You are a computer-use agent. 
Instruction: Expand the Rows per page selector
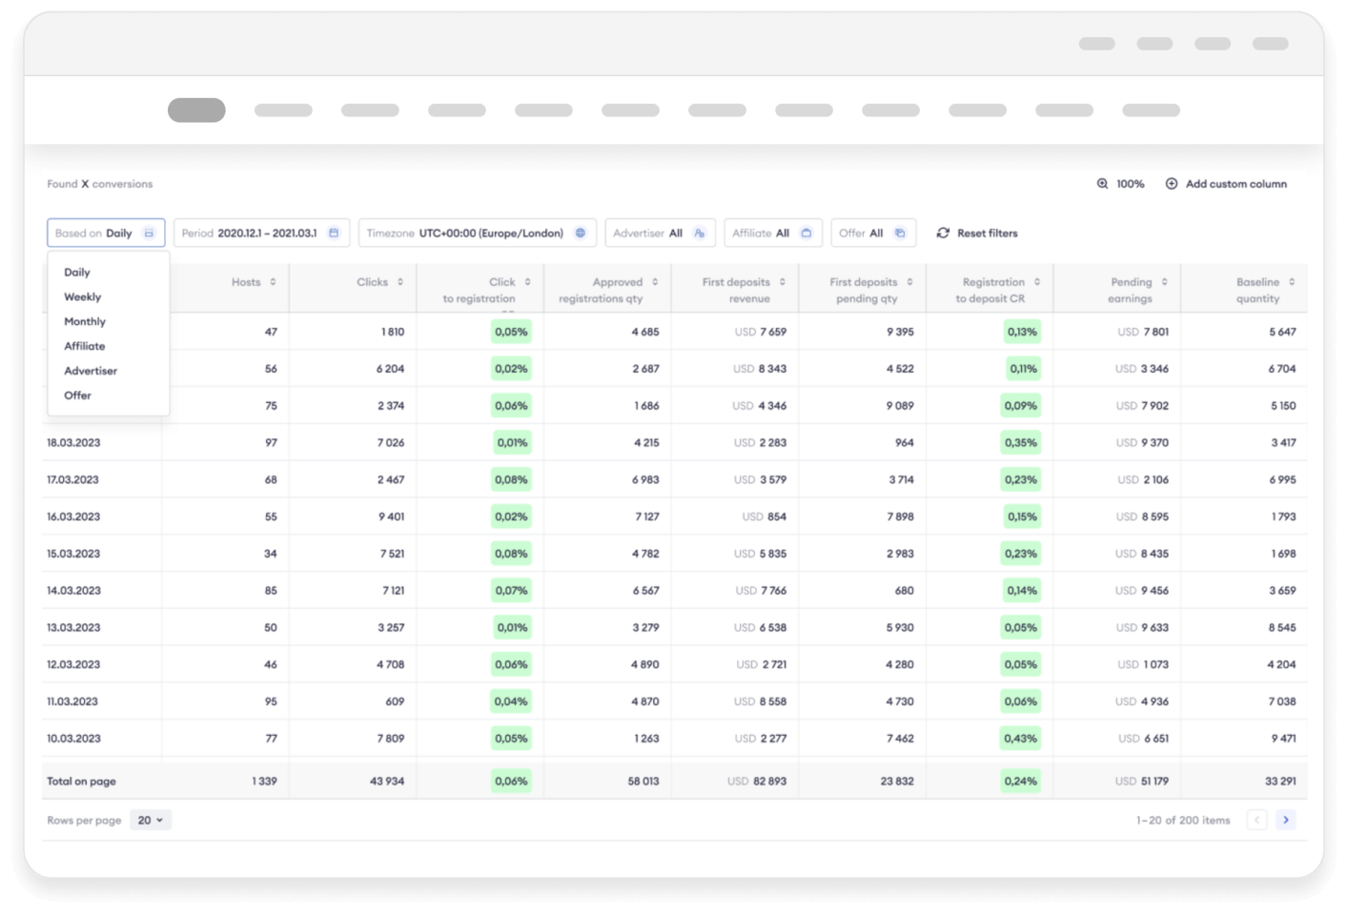click(x=151, y=821)
